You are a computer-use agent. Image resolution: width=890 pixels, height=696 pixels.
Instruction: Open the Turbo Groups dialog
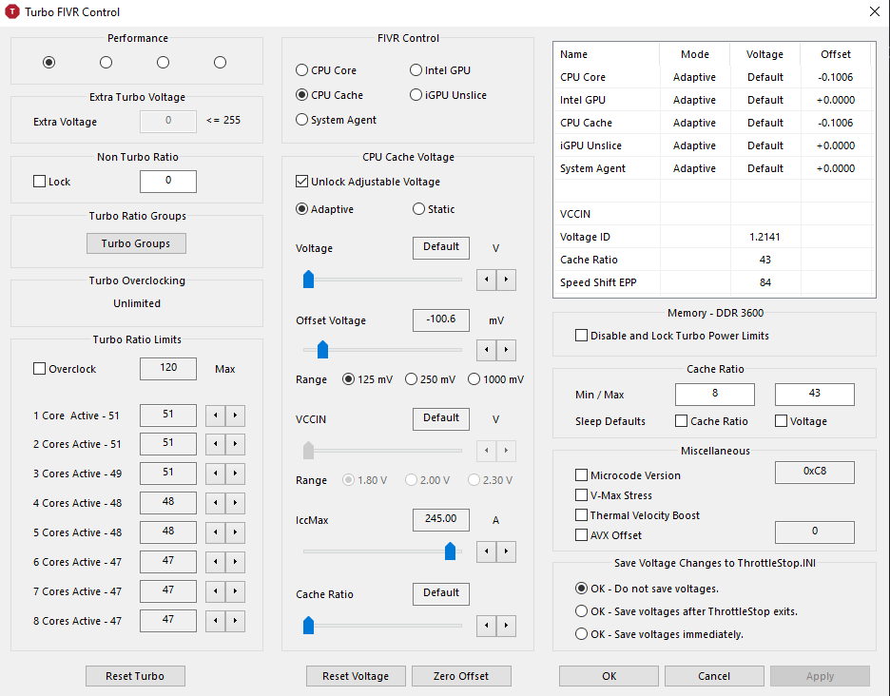click(136, 243)
